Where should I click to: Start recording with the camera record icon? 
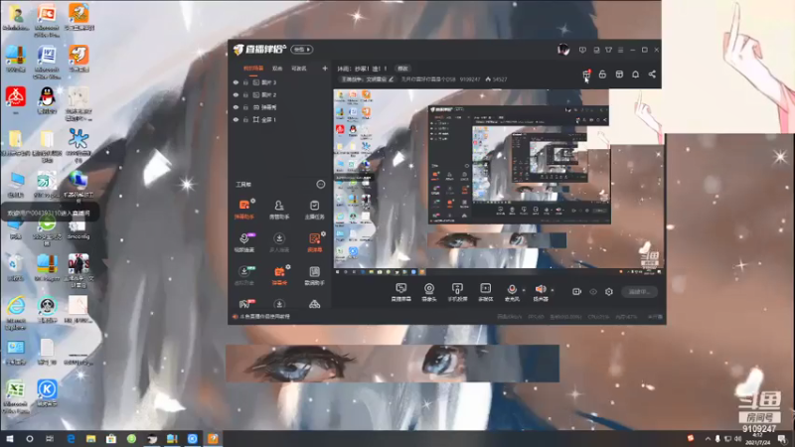(x=576, y=291)
